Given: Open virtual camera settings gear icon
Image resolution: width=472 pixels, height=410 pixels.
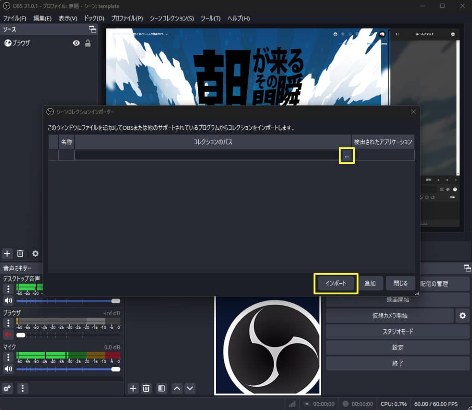Looking at the screenshot, I should [462, 316].
